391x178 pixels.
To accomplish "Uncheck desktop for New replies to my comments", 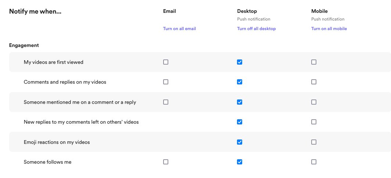I will pyautogui.click(x=240, y=122).
